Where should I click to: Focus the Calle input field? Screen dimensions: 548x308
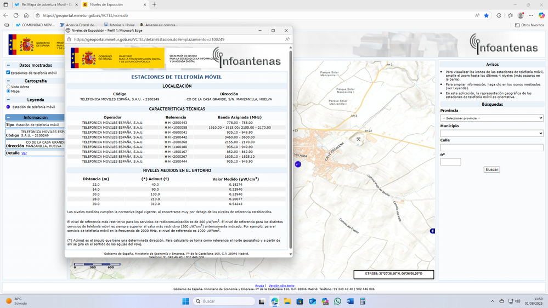coord(491,148)
